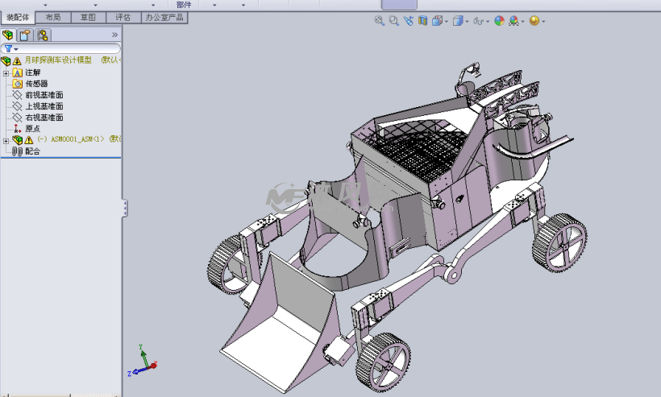
Task: Toggle the Section View tool
Action: pos(422,21)
